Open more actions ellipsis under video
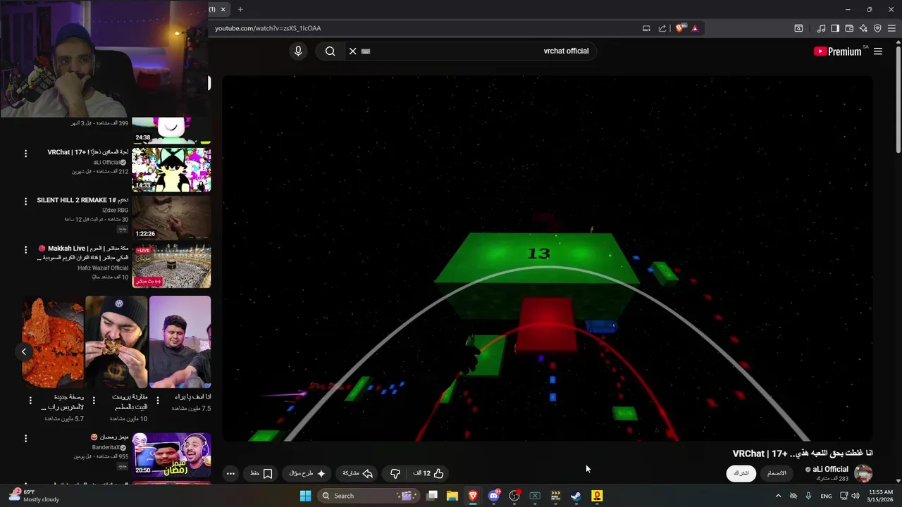 pyautogui.click(x=230, y=473)
